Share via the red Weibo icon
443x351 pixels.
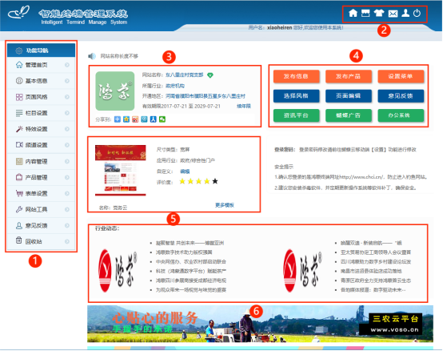click(x=135, y=119)
